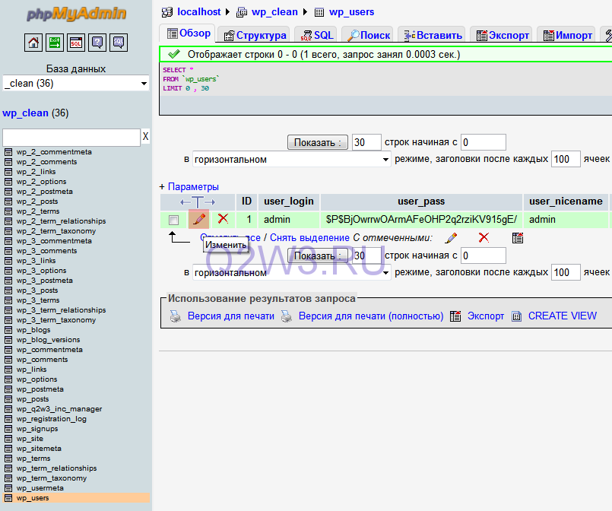Click the 'Снять выделение' link

[309, 238]
